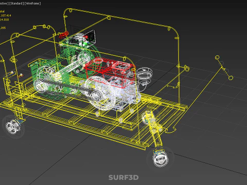Select the white air filter object

coord(145,73)
